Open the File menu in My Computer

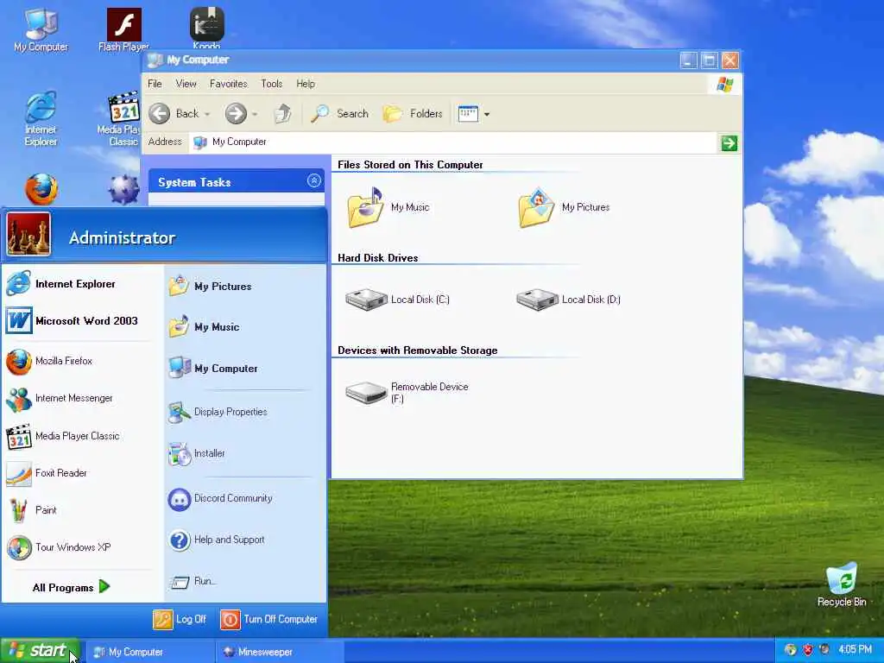[155, 84]
